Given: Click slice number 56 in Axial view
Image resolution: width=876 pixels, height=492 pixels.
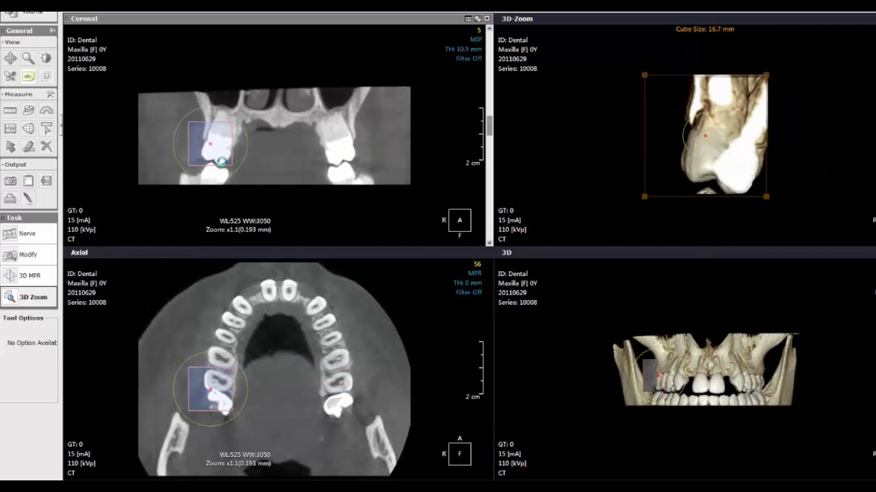Looking at the screenshot, I should point(477,264).
